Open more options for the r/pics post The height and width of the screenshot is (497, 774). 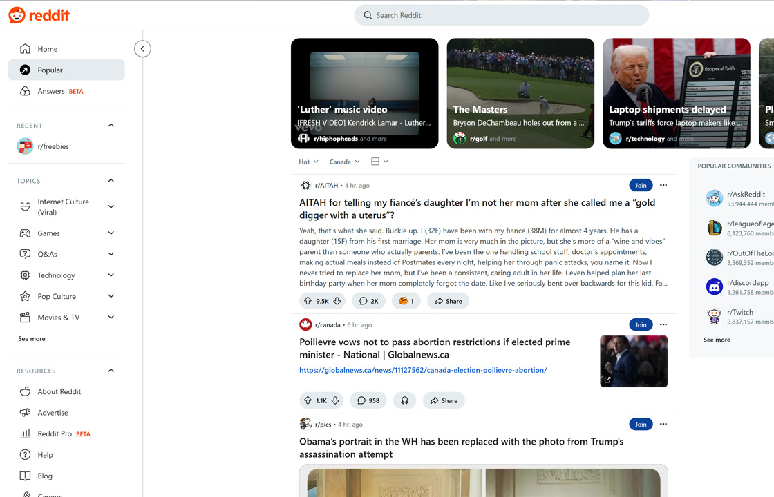[x=663, y=424]
